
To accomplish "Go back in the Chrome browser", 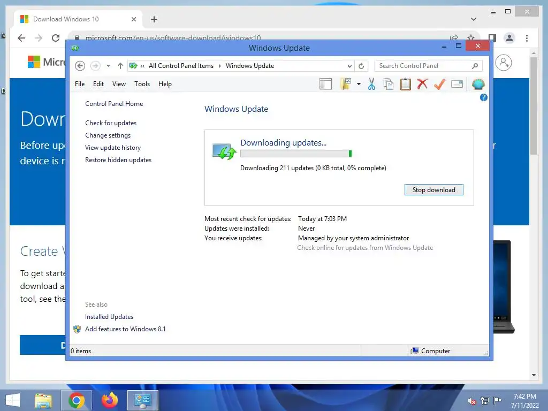I will click(21, 38).
